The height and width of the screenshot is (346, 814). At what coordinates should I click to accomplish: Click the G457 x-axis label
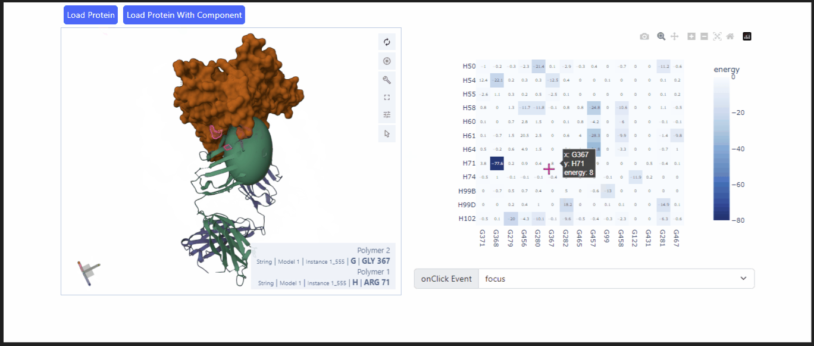(593, 238)
